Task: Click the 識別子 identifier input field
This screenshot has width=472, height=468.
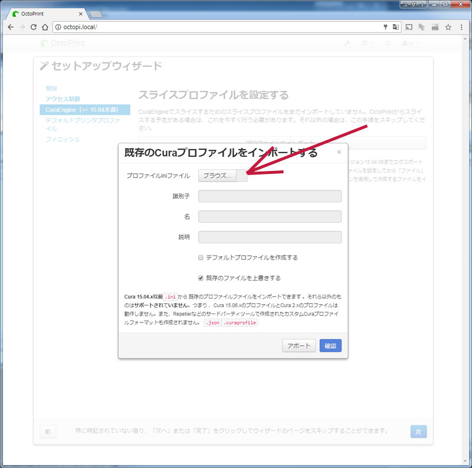Action: click(x=270, y=196)
